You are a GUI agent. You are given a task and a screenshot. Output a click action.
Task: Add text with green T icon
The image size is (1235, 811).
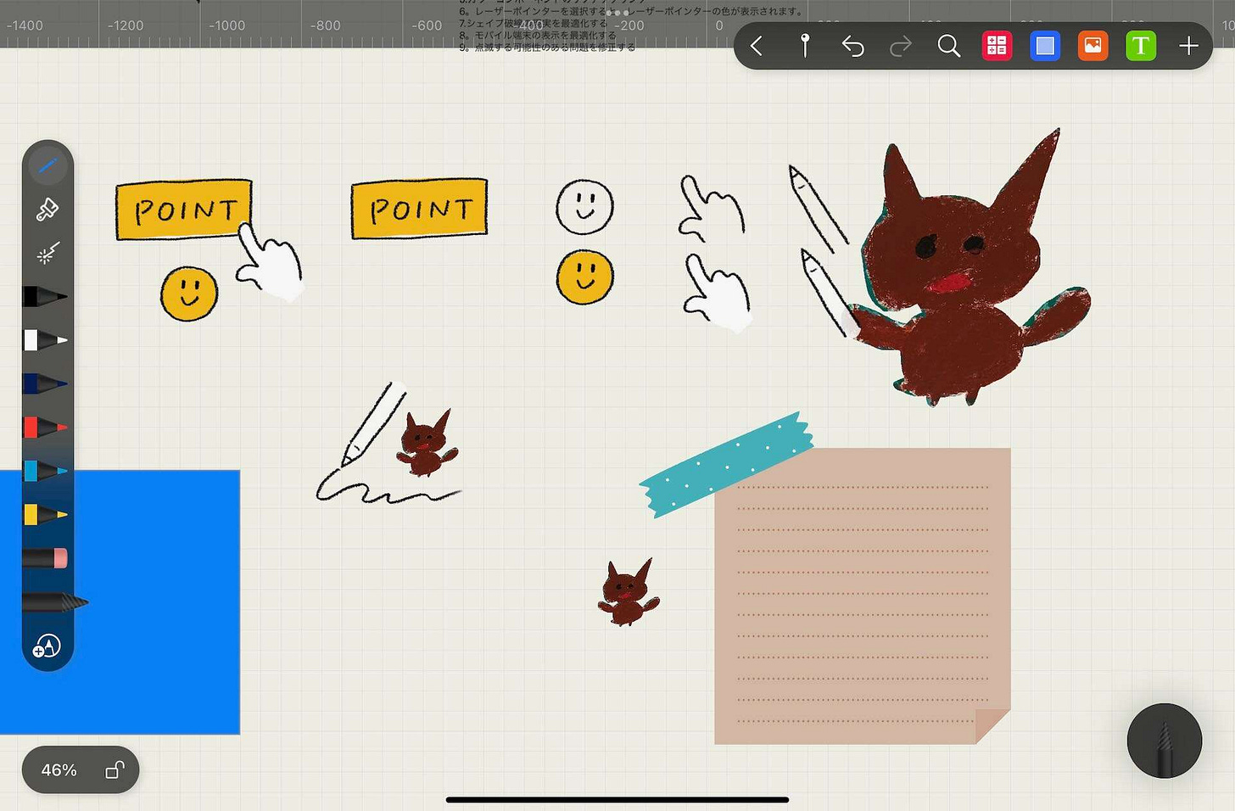coord(1141,46)
